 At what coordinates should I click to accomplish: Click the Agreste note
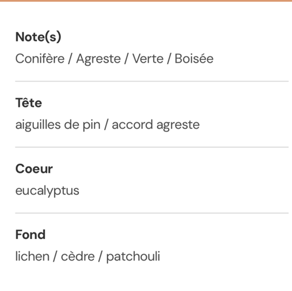pyautogui.click(x=98, y=59)
